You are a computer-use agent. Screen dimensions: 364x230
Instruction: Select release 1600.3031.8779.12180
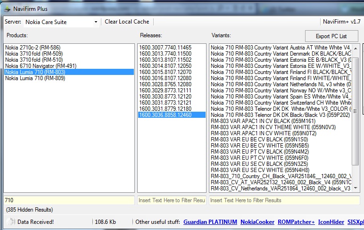pos(172,109)
